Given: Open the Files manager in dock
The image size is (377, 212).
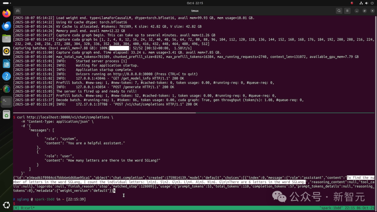Looking at the screenshot, I should pyautogui.click(x=6, y=39).
